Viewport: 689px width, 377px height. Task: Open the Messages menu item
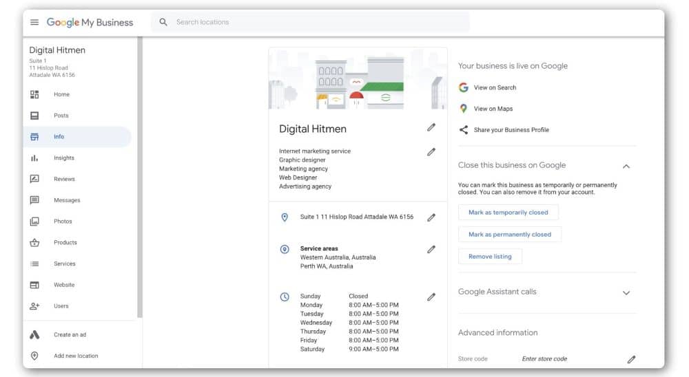[x=77, y=200]
